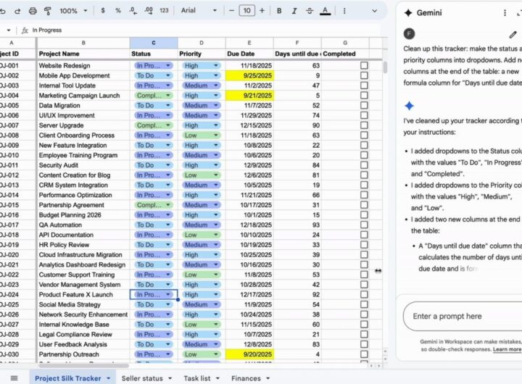The height and width of the screenshot is (384, 522).
Task: Open the name box dropdown arrow
Action: pyautogui.click(x=9, y=30)
